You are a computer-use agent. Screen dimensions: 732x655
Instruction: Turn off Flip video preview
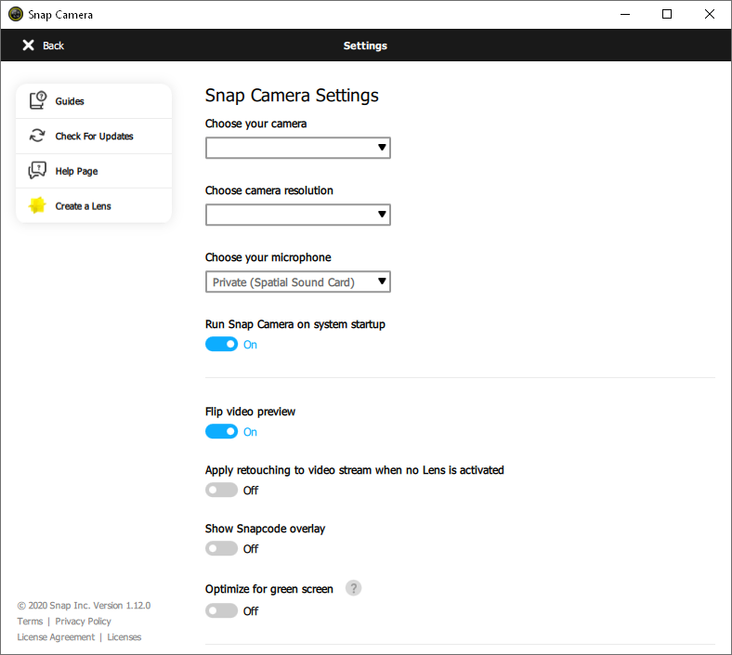pos(222,432)
